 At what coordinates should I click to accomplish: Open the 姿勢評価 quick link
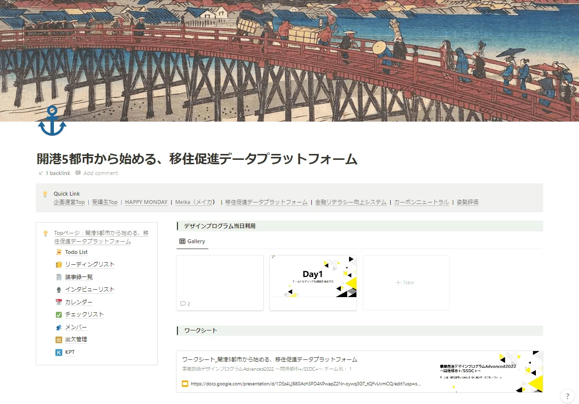pos(468,202)
